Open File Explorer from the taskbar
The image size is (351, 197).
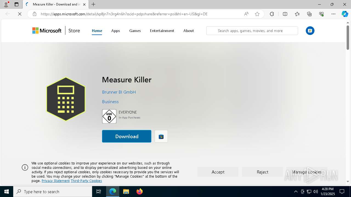coord(126,192)
